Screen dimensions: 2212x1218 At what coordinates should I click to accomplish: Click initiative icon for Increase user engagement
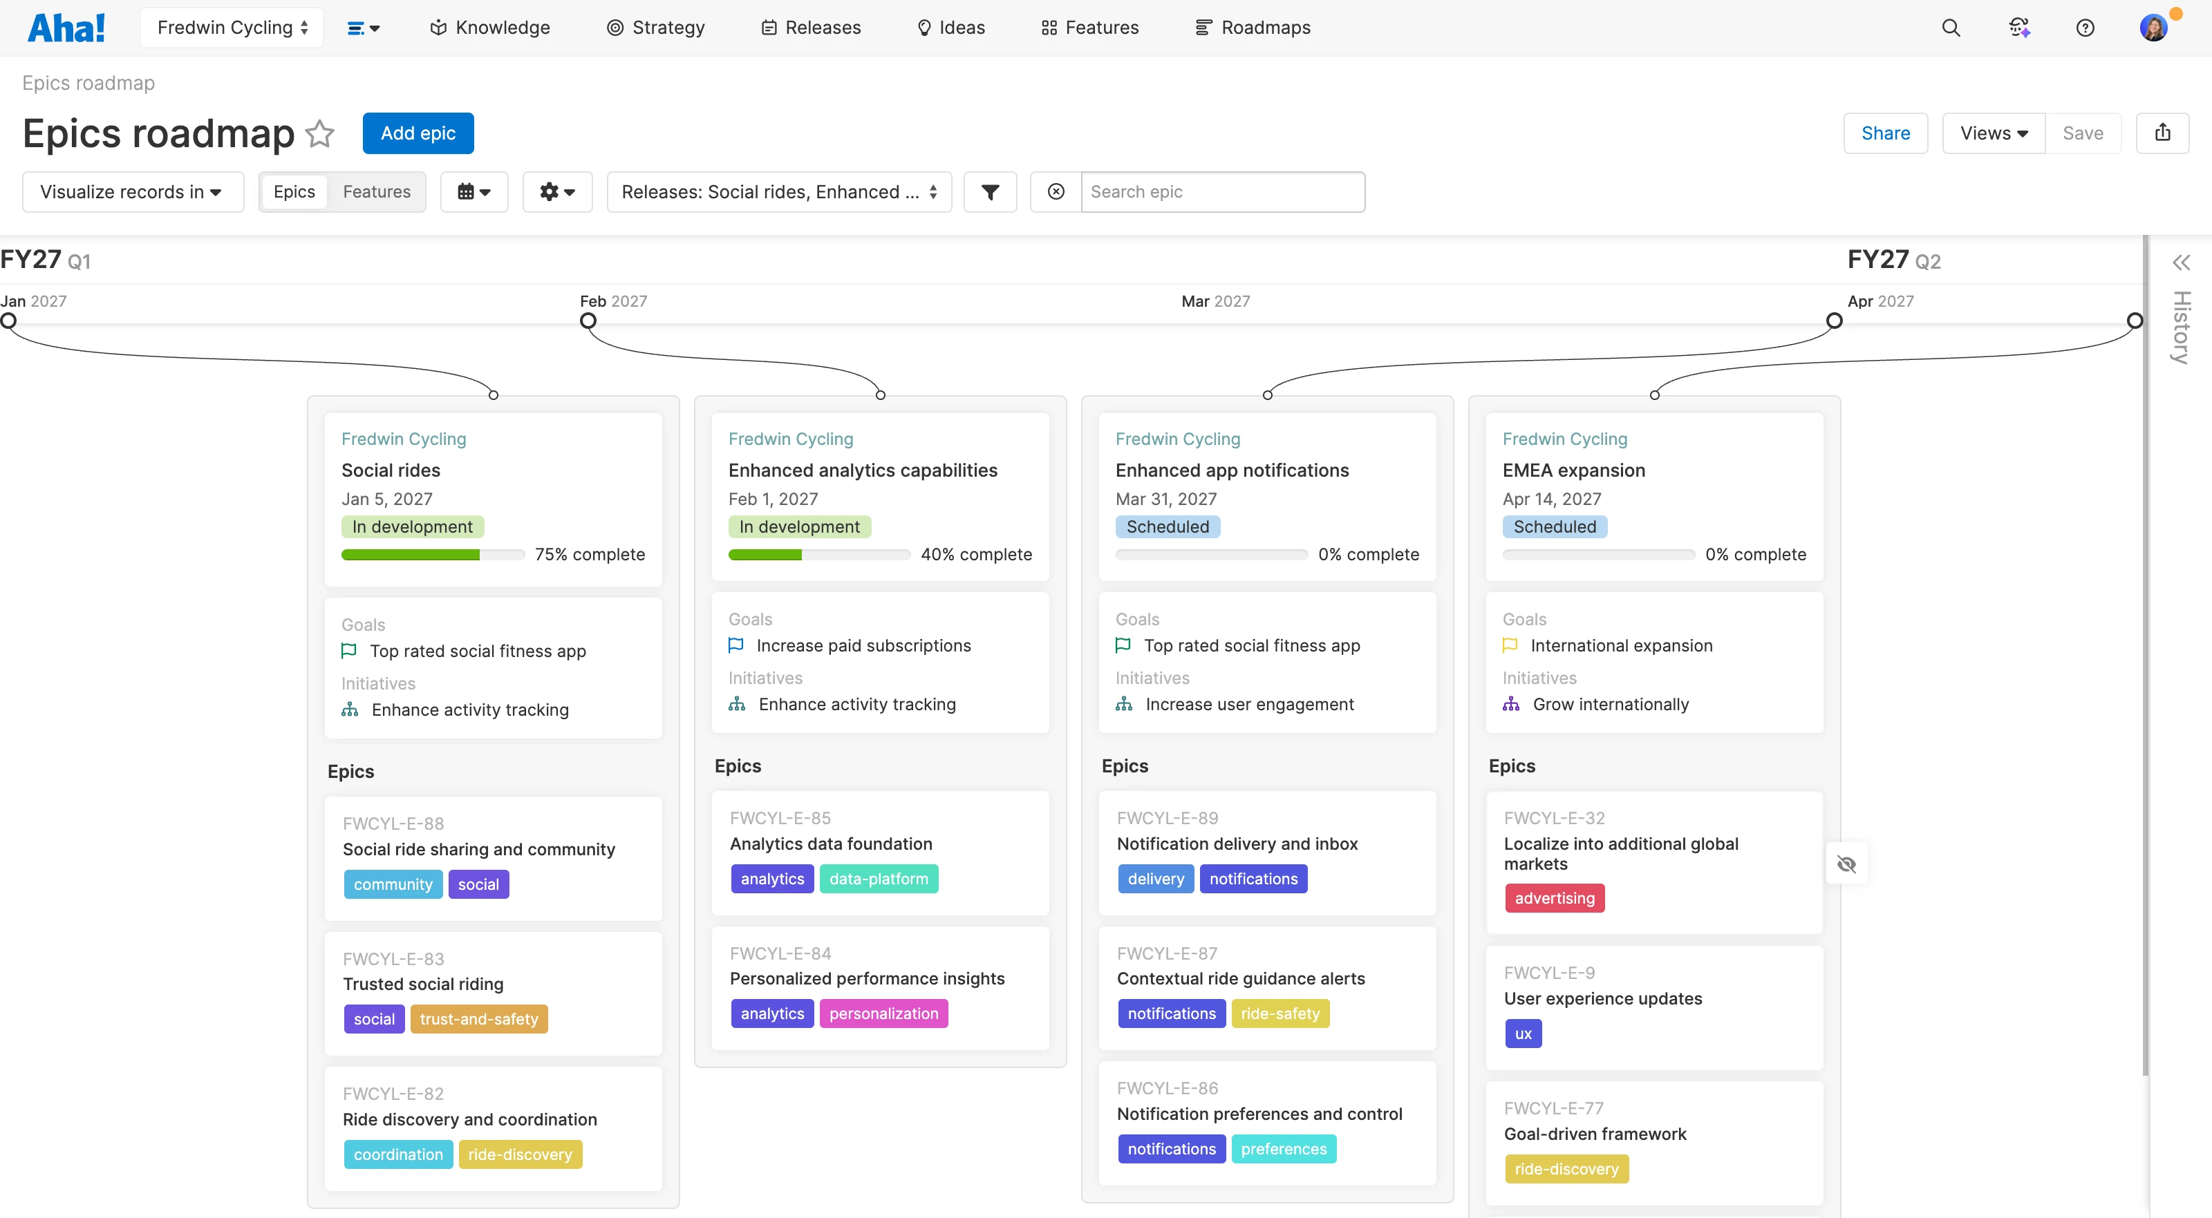point(1124,704)
